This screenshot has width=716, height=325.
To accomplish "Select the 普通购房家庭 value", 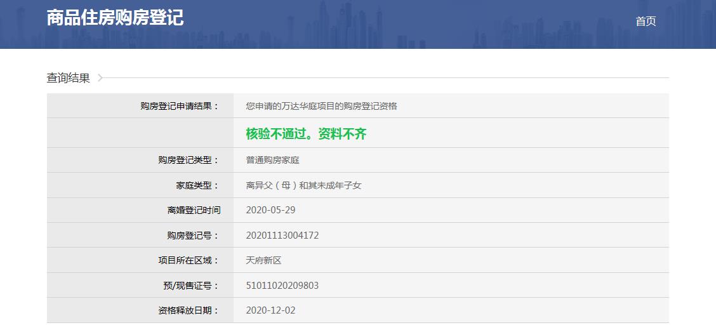I will [272, 160].
